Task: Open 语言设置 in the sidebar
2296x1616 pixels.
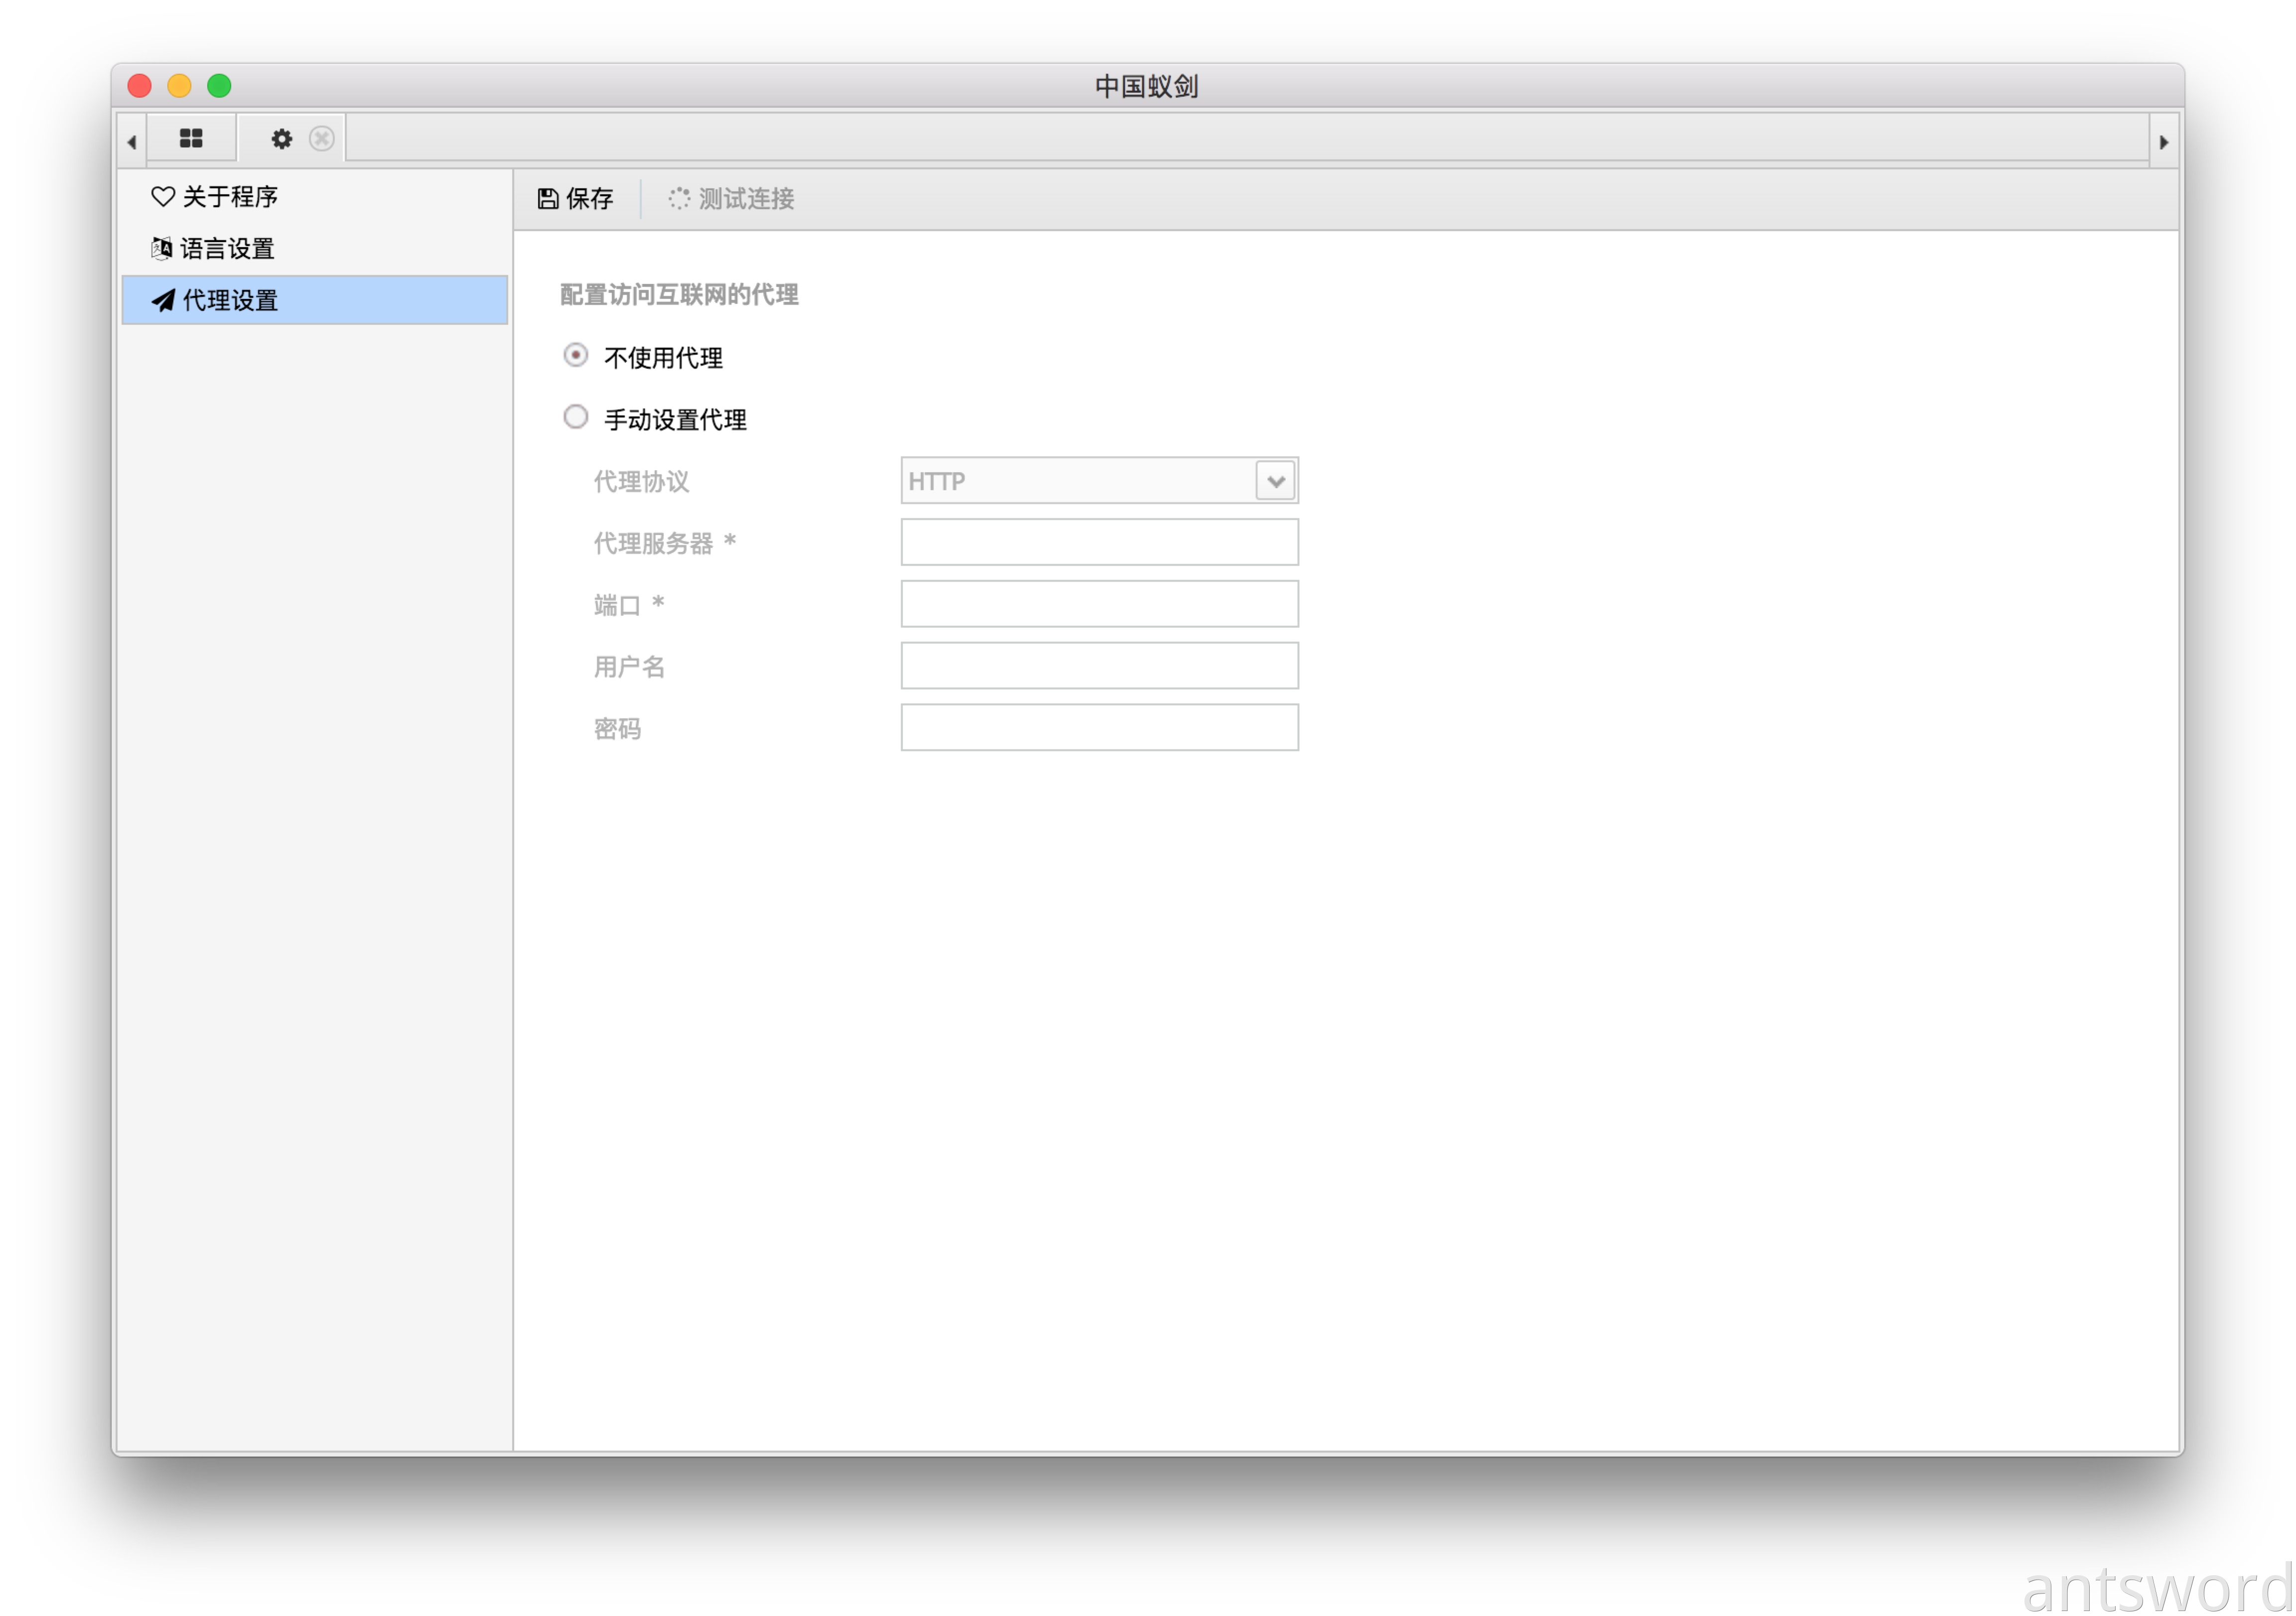Action: pos(227,248)
